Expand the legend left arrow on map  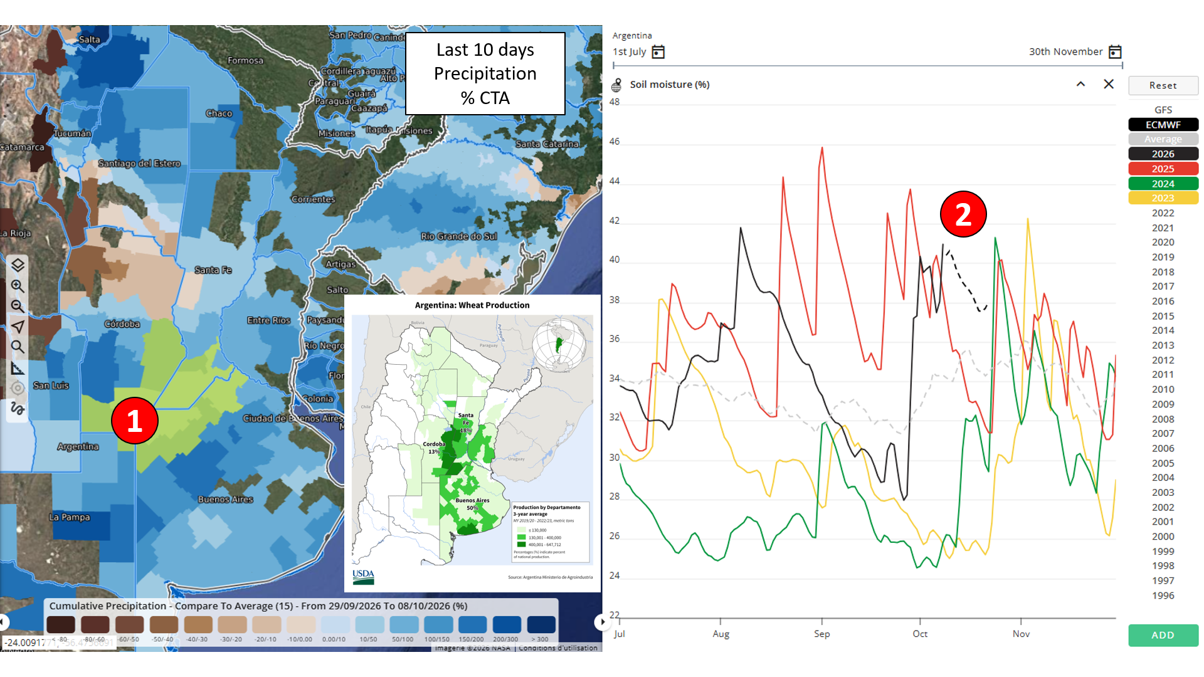[x=3, y=622]
